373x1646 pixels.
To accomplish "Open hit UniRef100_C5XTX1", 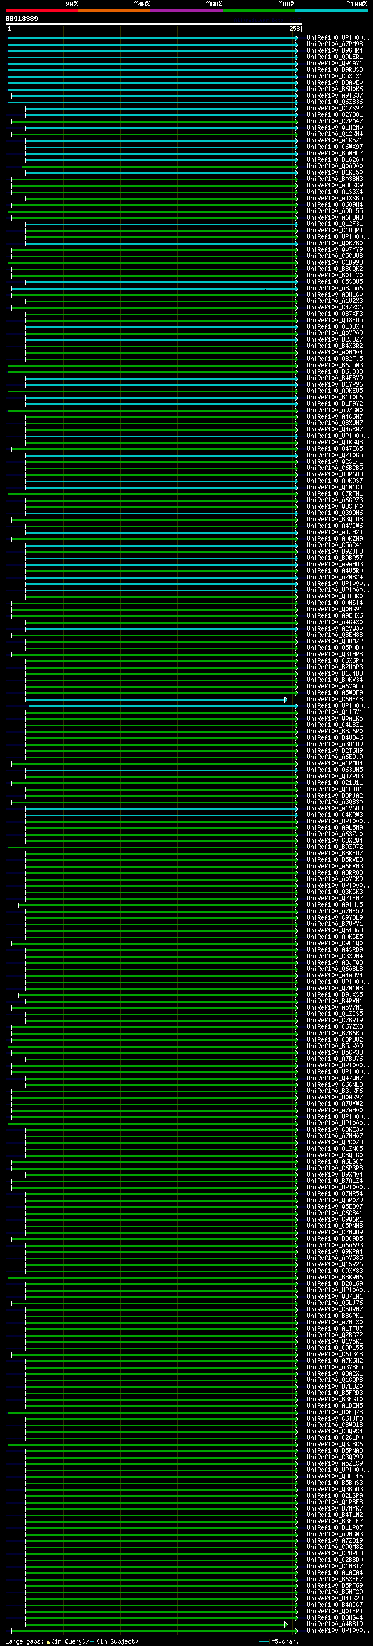I will coord(335,76).
